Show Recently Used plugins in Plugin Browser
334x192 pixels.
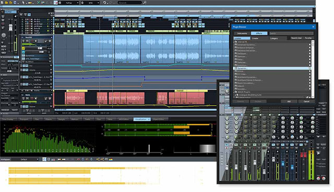(296, 38)
